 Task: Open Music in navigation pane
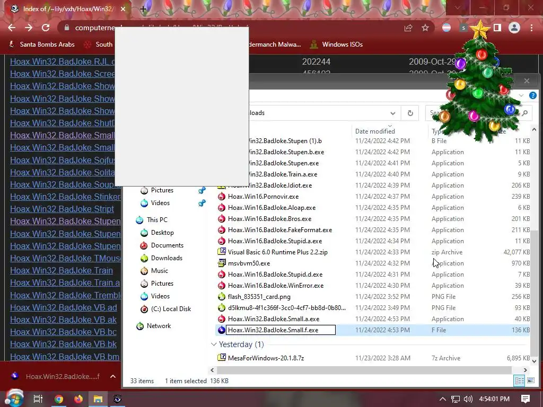coord(159,271)
